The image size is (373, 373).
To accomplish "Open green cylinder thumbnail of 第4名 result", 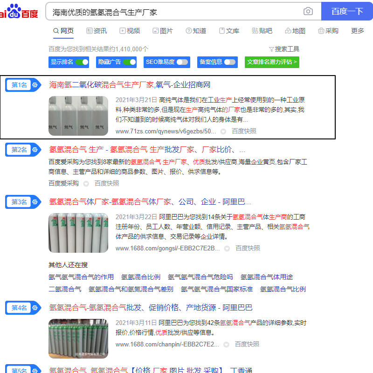I will (x=78, y=339).
